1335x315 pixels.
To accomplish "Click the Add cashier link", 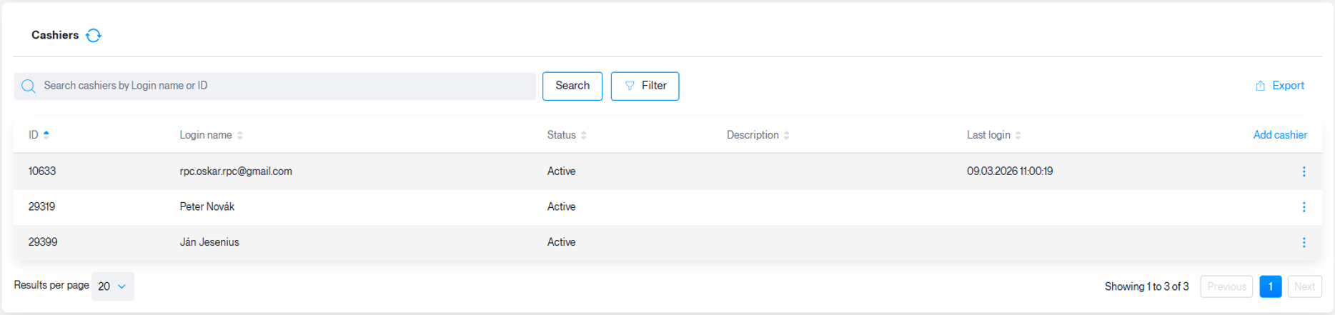I will pos(1280,135).
